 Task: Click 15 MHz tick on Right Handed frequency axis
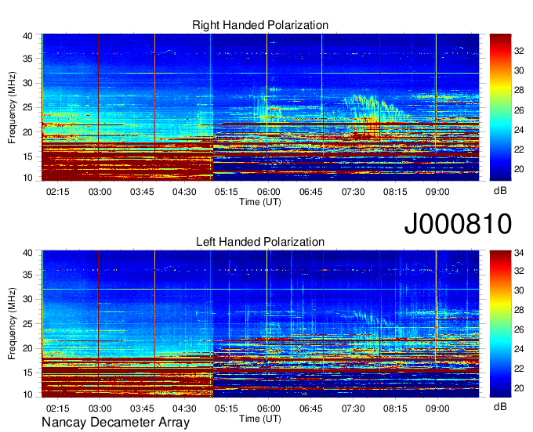pos(28,157)
